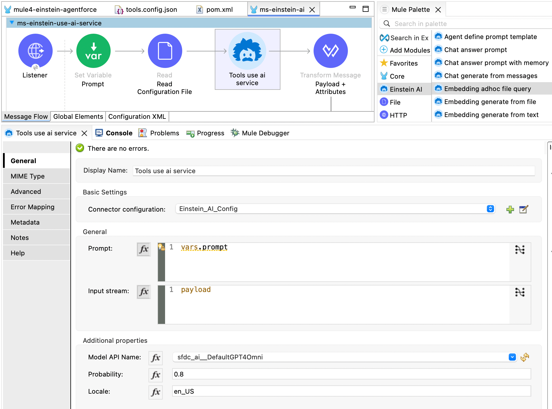This screenshot has height=409, width=552.
Task: Click Search in Exchange in the palette
Action: (x=404, y=38)
